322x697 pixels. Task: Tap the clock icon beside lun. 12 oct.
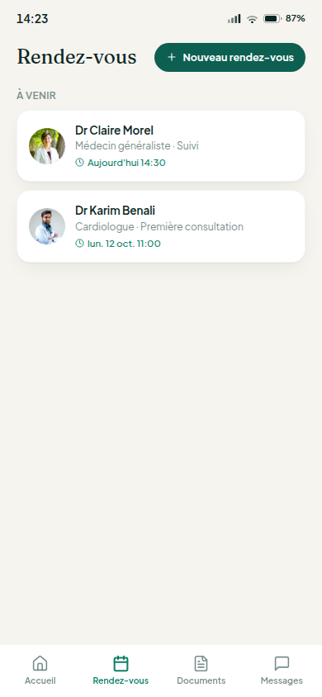click(x=79, y=244)
